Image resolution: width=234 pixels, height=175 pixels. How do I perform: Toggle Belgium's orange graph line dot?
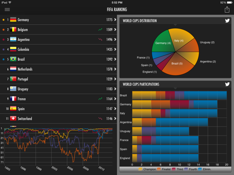3,30
